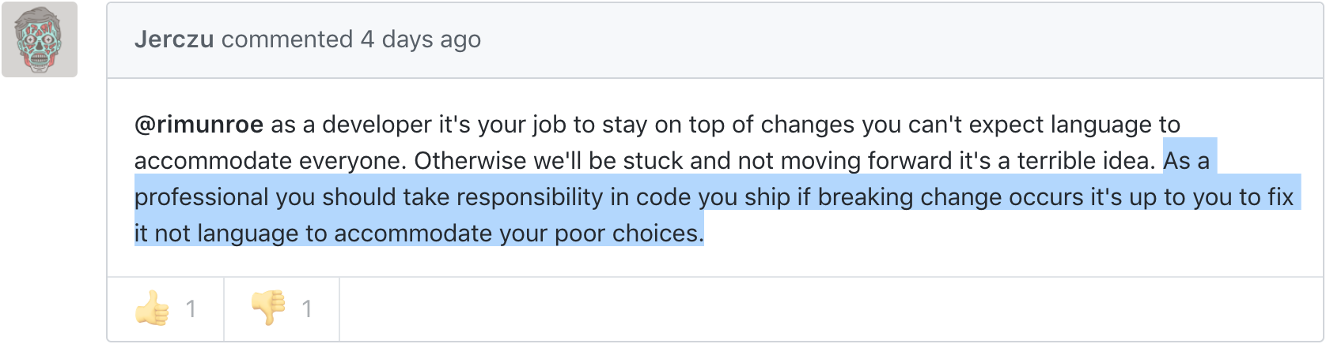1326x344 pixels.
Task: Click the thumbs down reaction count
Action: pyautogui.click(x=307, y=308)
